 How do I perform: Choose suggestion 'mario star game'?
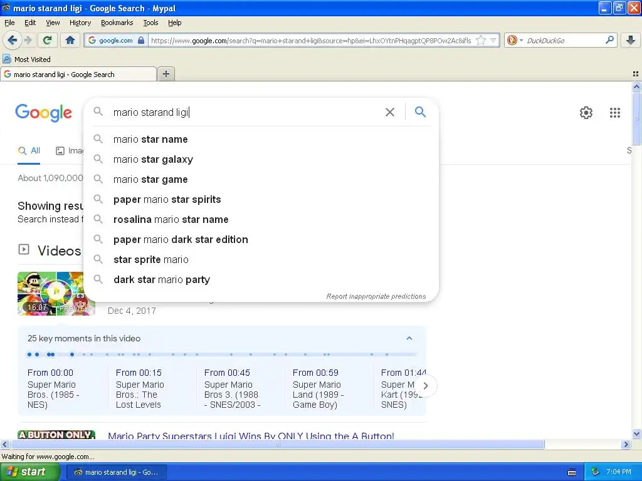coord(261,179)
